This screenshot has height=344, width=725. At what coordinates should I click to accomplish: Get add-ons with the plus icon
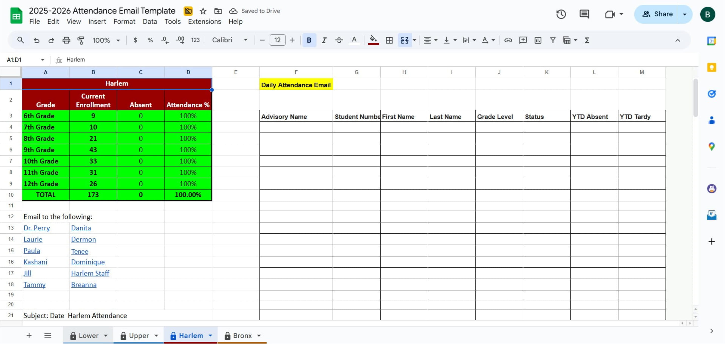pyautogui.click(x=711, y=242)
